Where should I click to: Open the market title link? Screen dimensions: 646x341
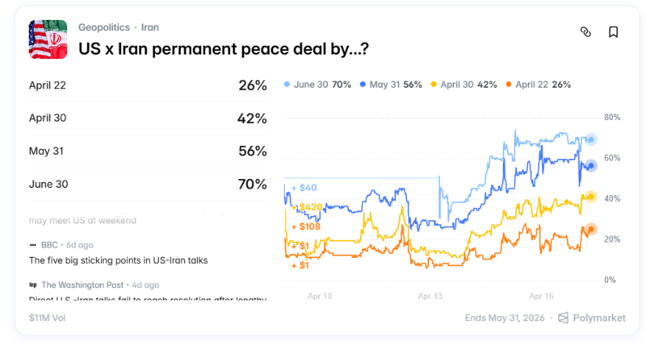[223, 49]
